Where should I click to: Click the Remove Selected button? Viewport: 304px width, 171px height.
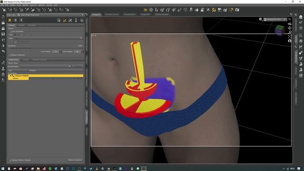click(x=75, y=160)
